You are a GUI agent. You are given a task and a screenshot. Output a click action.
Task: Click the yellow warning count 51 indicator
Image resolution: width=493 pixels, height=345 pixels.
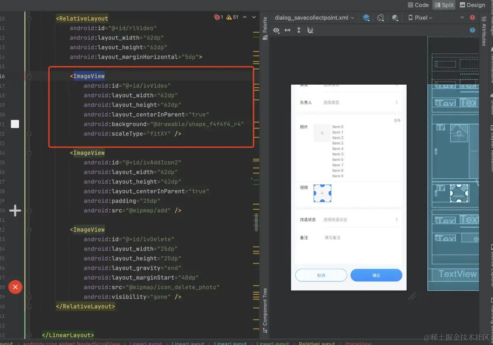click(233, 17)
